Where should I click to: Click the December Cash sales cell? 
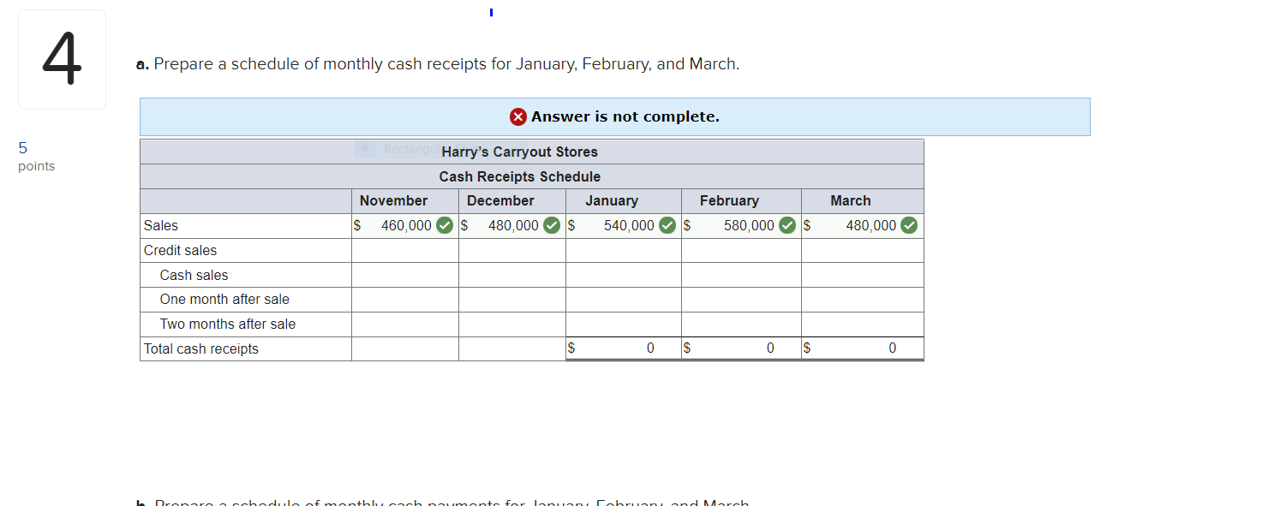click(x=512, y=276)
